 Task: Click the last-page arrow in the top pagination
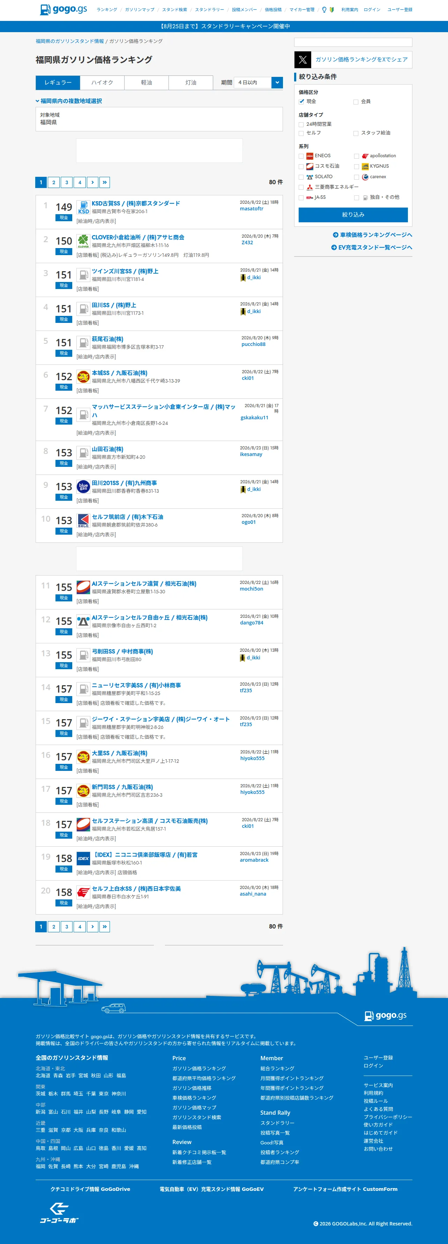point(105,182)
